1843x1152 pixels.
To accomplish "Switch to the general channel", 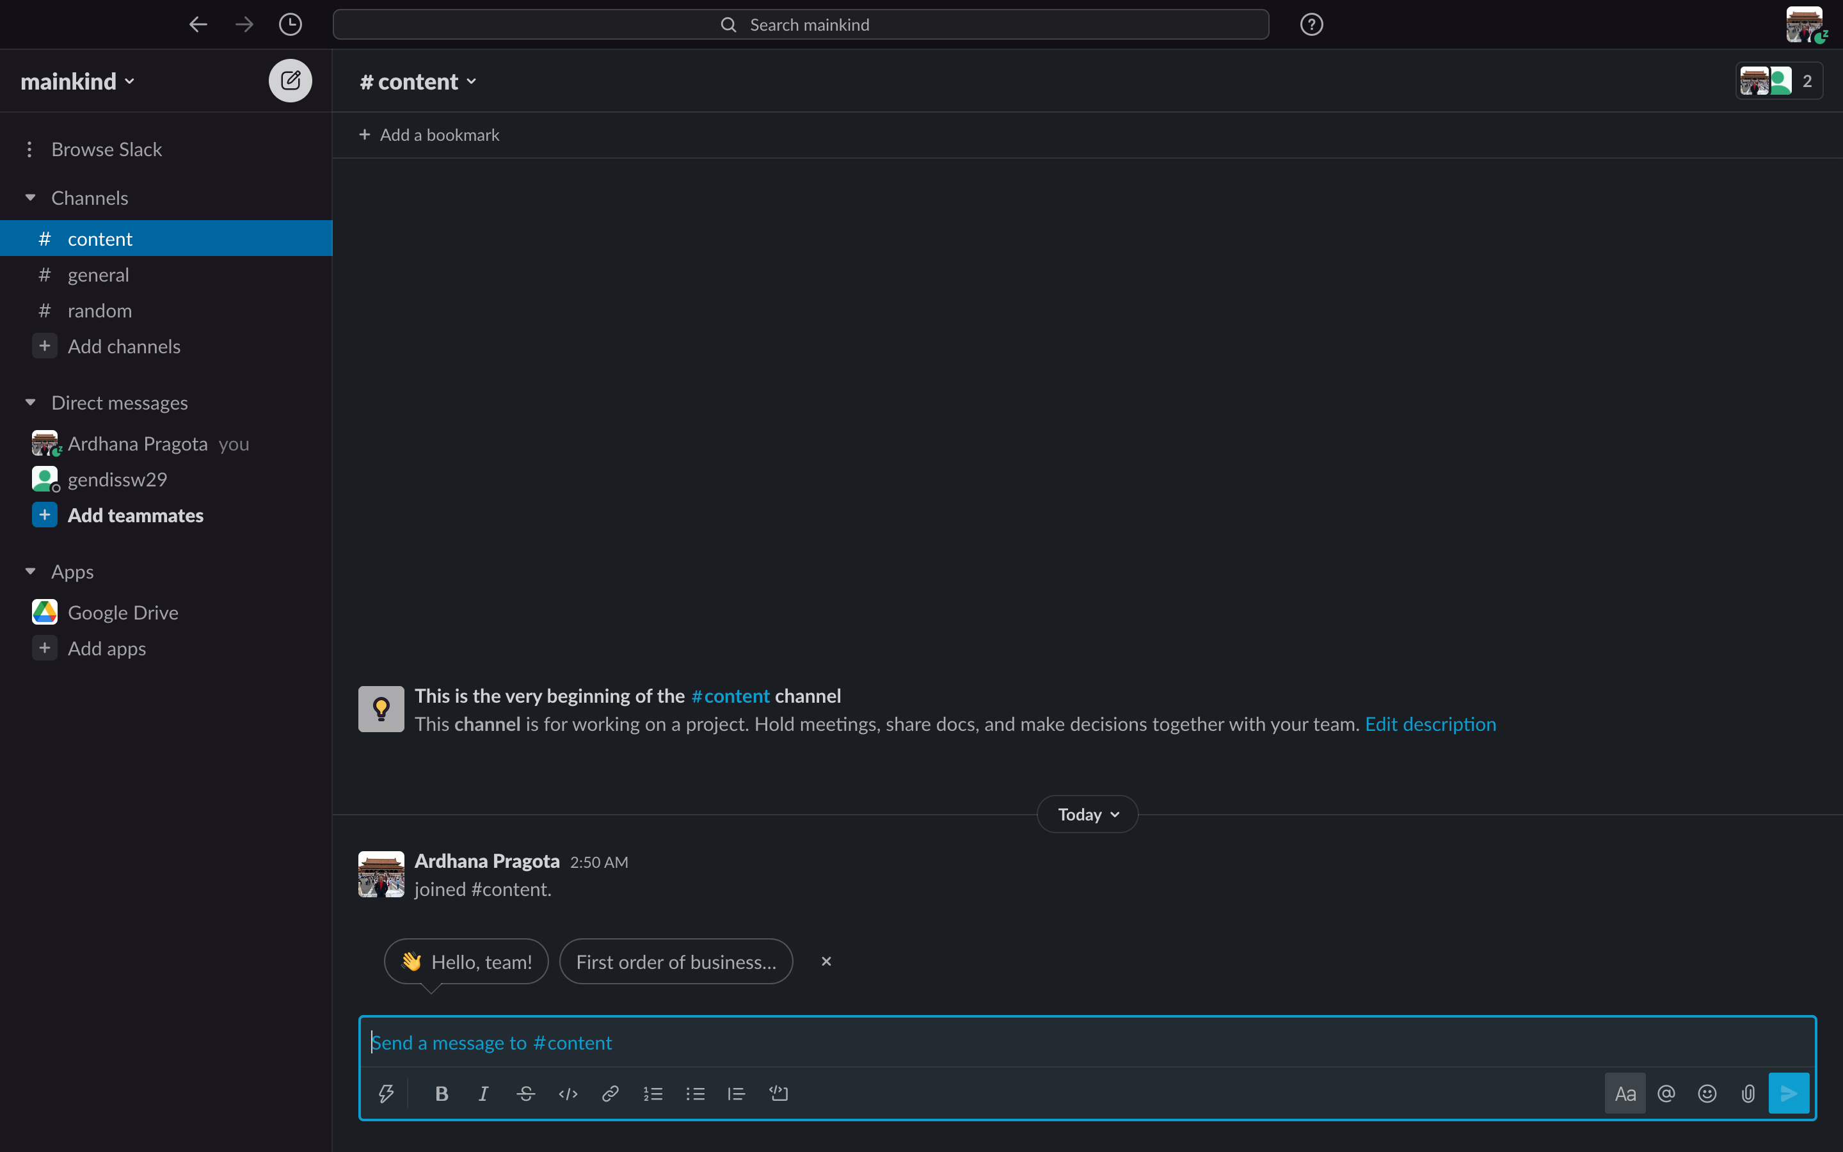I will 166,275.
